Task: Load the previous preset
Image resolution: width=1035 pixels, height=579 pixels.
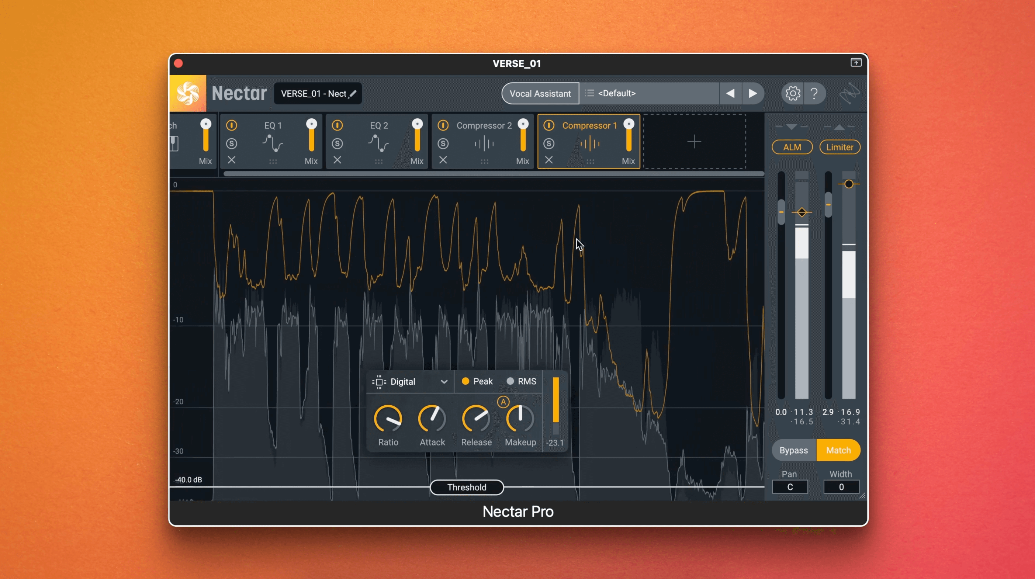Action: tap(730, 93)
